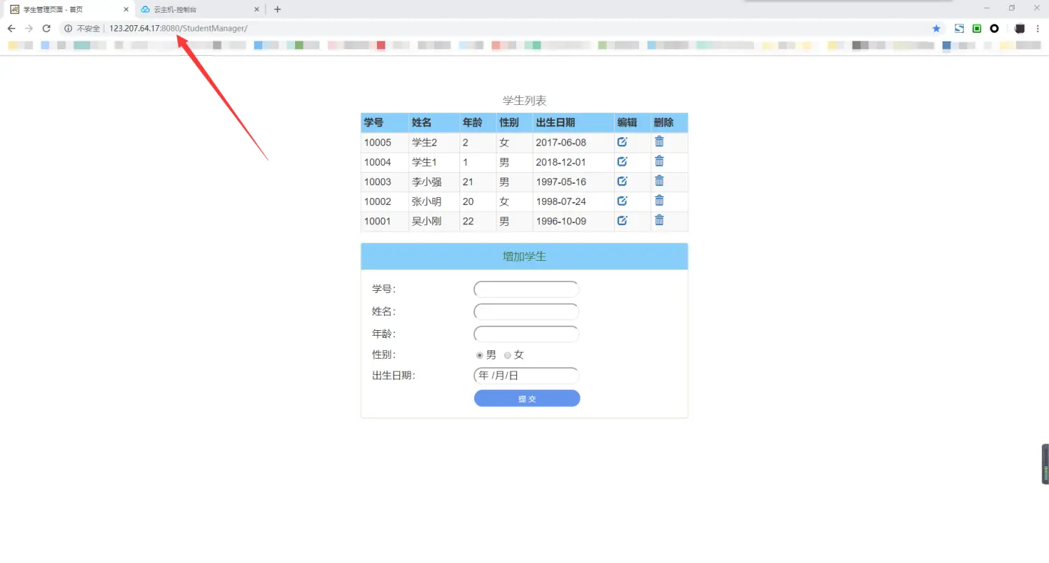
Task: Focus the 年龄 input field
Action: [x=527, y=334]
